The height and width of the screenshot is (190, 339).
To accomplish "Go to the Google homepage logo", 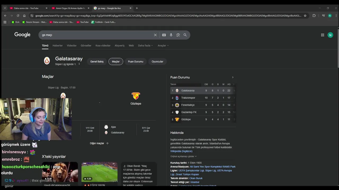I will pyautogui.click(x=22, y=35).
